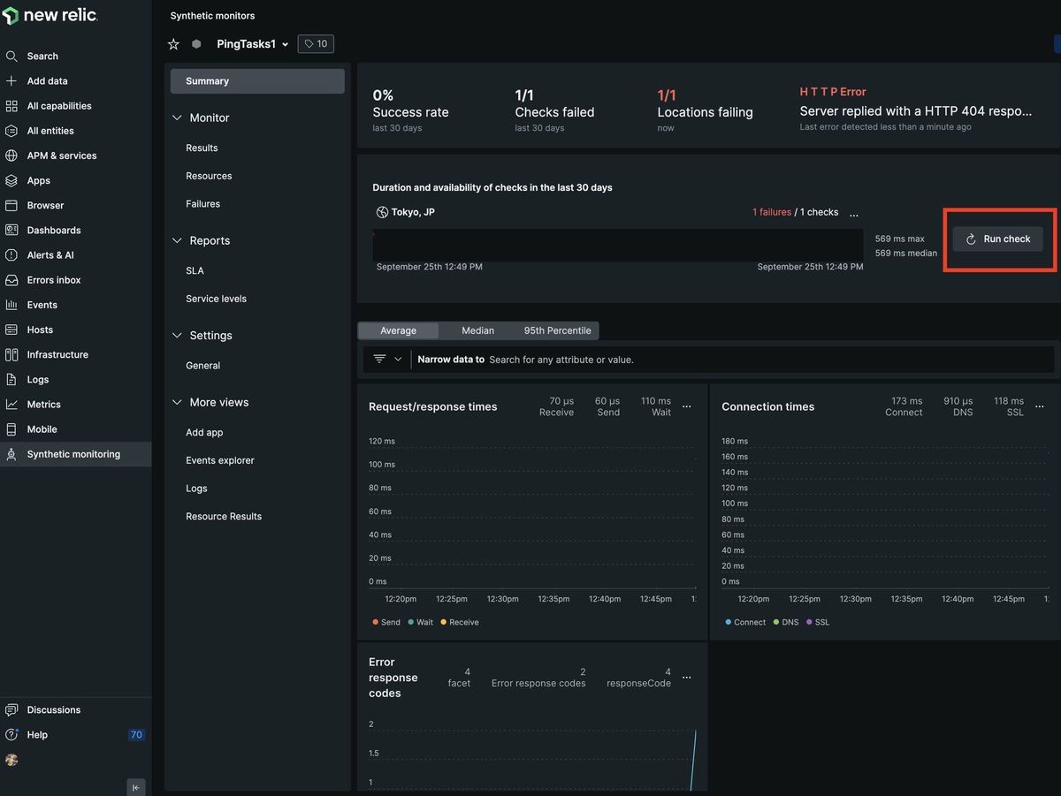Collapse the Settings section
This screenshot has width=1061, height=796.
[x=177, y=336]
